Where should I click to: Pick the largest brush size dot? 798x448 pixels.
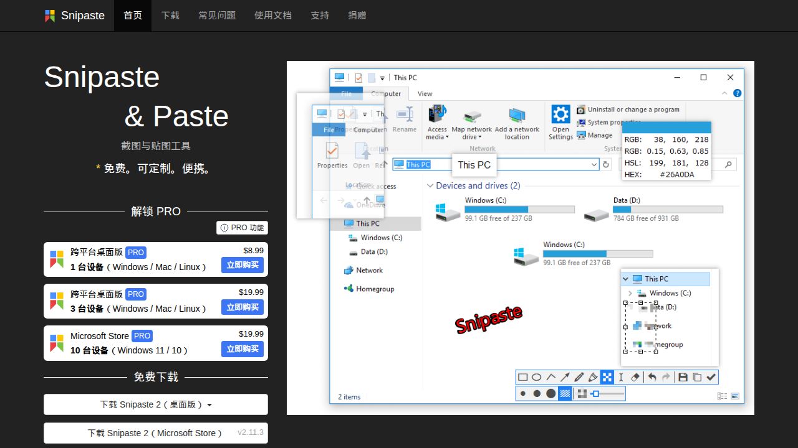(551, 393)
